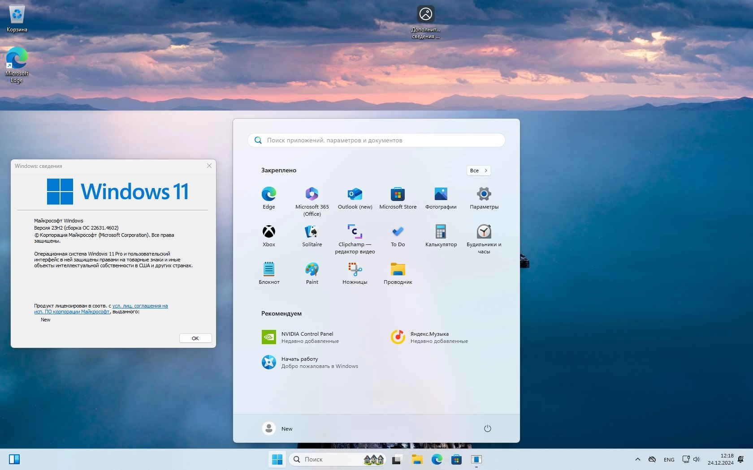Image resolution: width=753 pixels, height=470 pixels.
Task: Open Edge from the pinned Start apps
Action: [269, 198]
